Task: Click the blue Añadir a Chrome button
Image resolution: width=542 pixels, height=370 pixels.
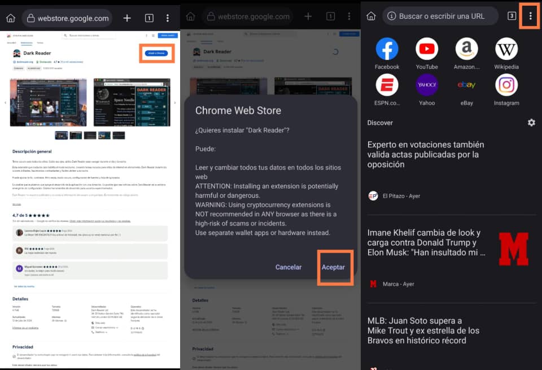Action: pyautogui.click(x=156, y=53)
